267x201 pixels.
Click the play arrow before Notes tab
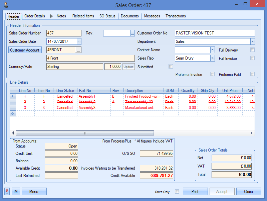click(x=51, y=16)
